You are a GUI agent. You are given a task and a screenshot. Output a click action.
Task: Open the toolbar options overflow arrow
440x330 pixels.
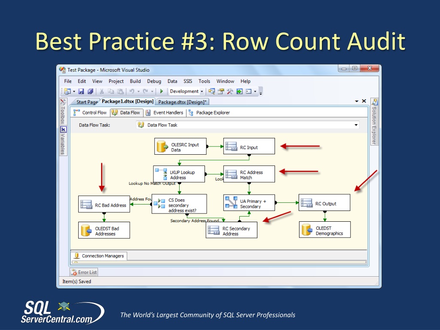point(261,93)
